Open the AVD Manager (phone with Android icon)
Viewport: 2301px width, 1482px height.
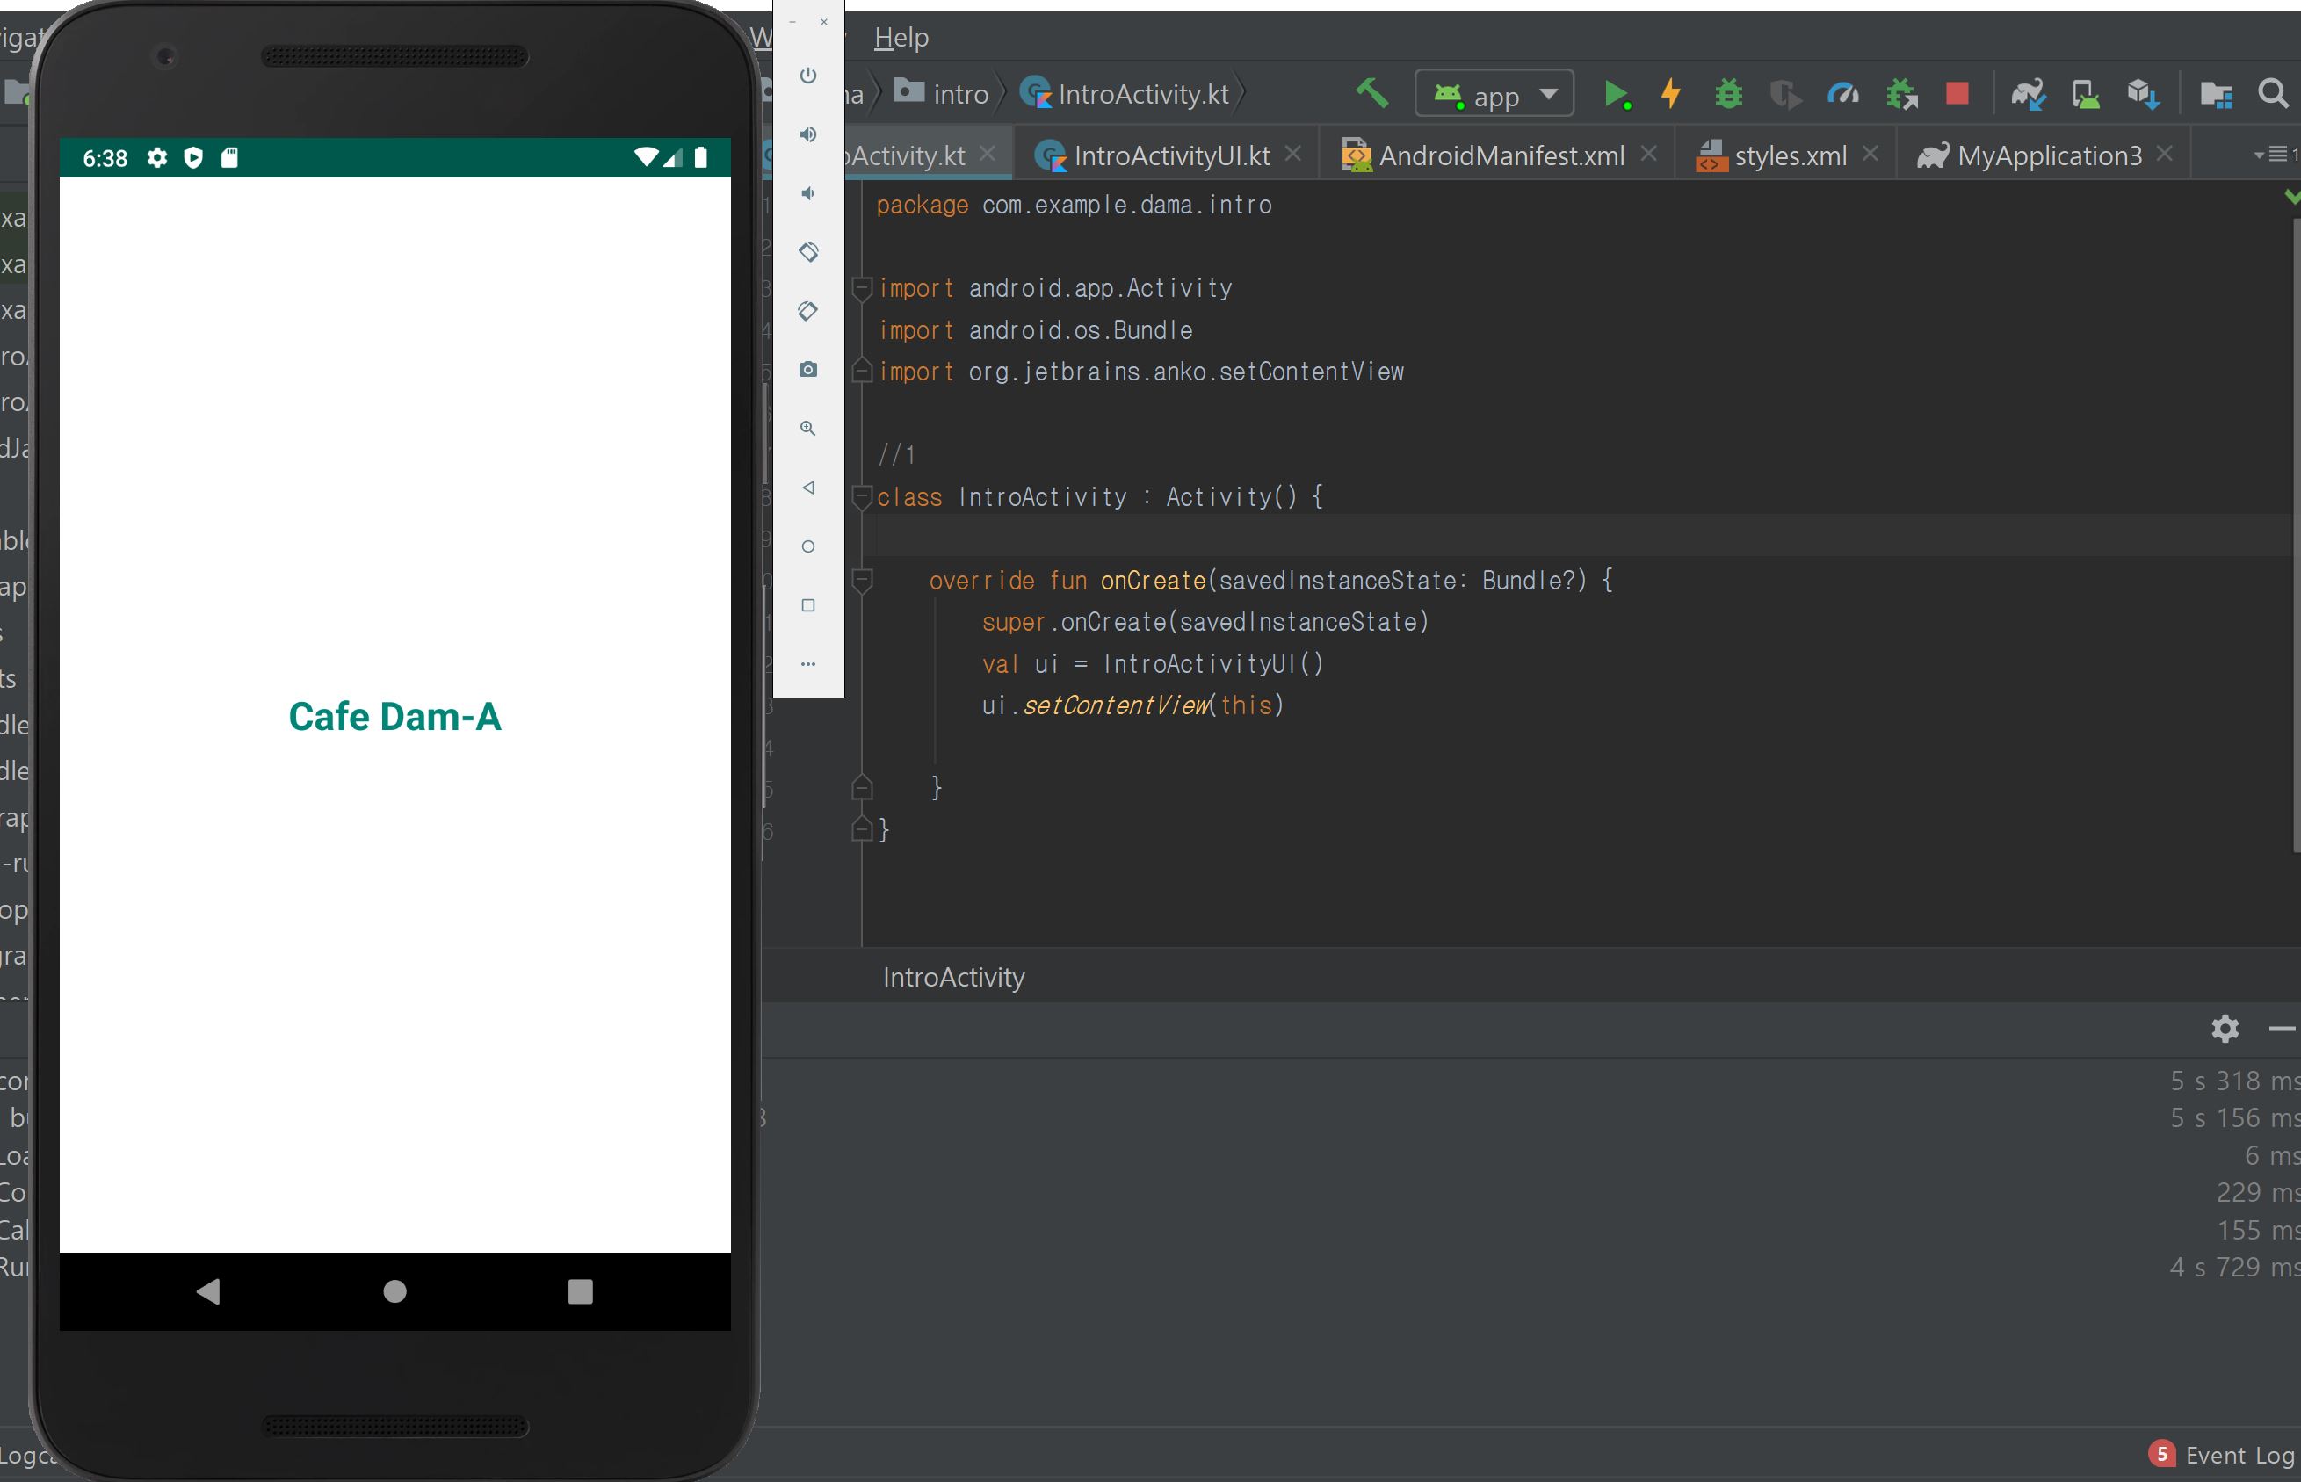2086,93
